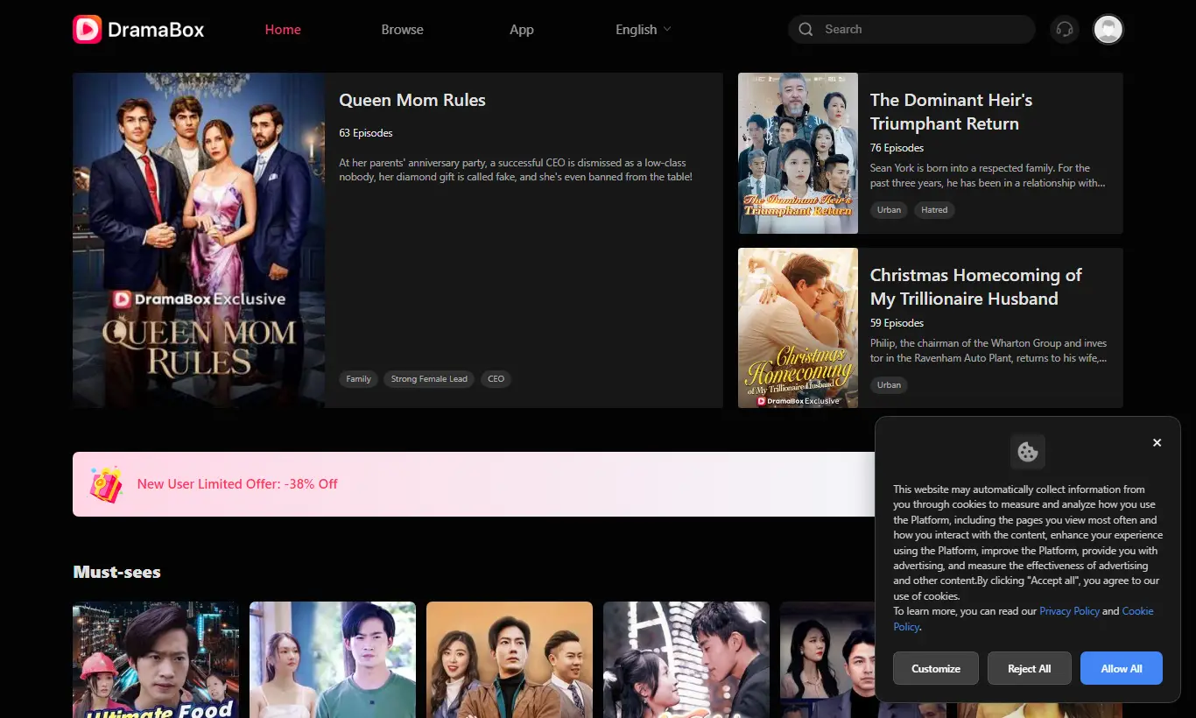The image size is (1196, 718).
Task: Click Christmas Homecoming of My Trillionaire Husband title
Action: [x=976, y=287]
